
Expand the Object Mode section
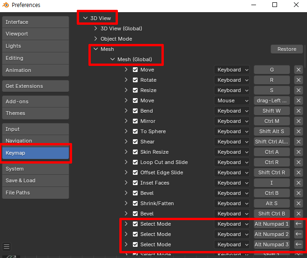[95, 39]
